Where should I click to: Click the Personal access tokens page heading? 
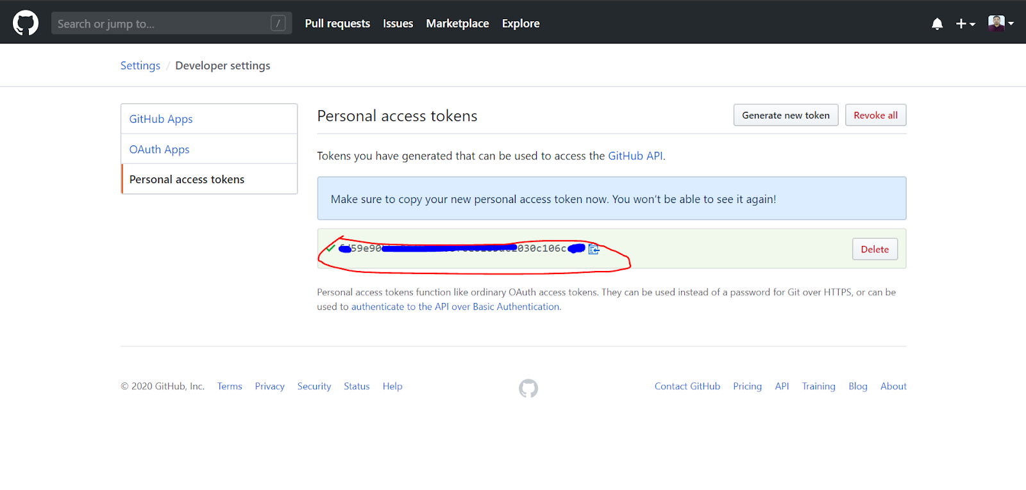coord(397,116)
